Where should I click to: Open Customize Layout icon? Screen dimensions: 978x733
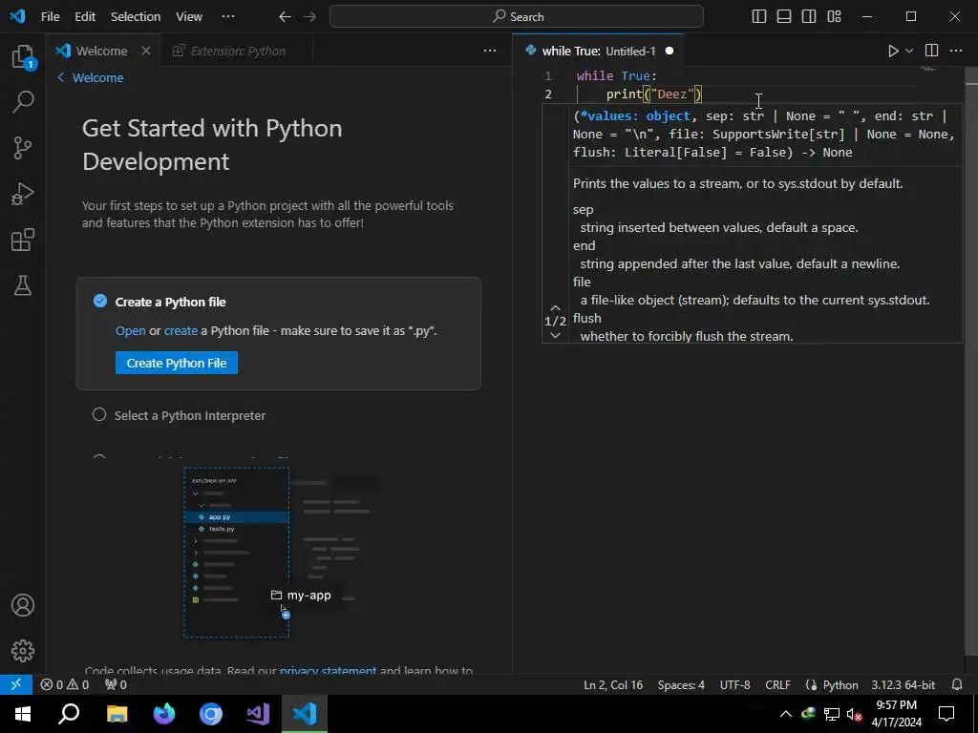pyautogui.click(x=835, y=16)
